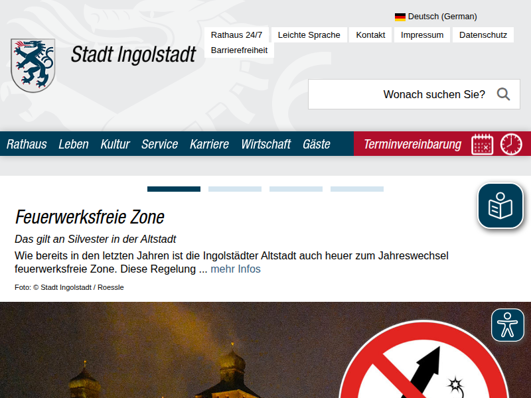
Task: Click into the 'Wonach suchen Sie?' search field
Action: tap(398, 94)
